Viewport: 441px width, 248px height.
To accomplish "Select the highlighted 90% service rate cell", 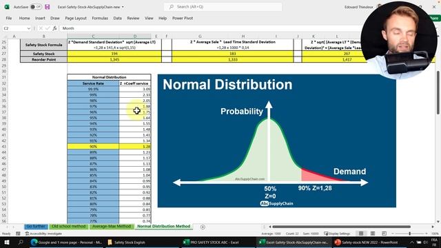I will 93,147.
